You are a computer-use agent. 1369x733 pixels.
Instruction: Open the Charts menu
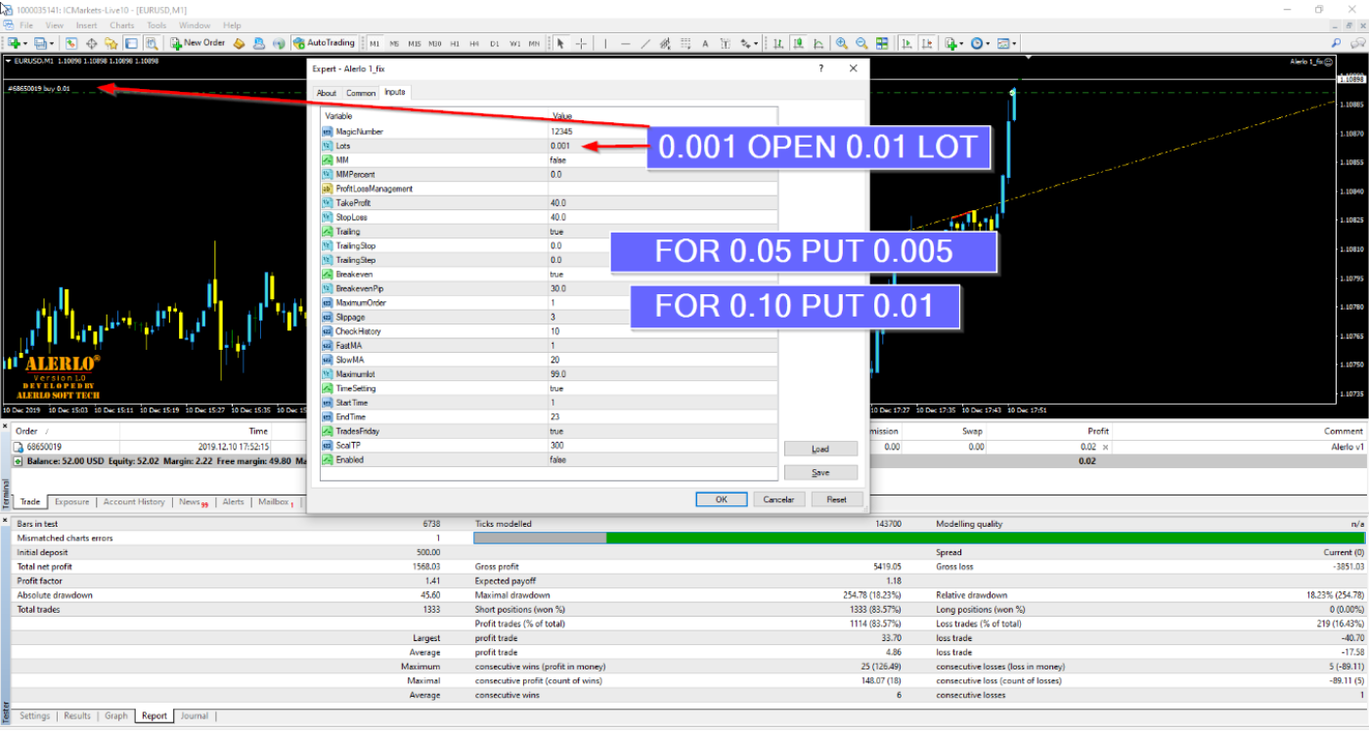[x=122, y=25]
